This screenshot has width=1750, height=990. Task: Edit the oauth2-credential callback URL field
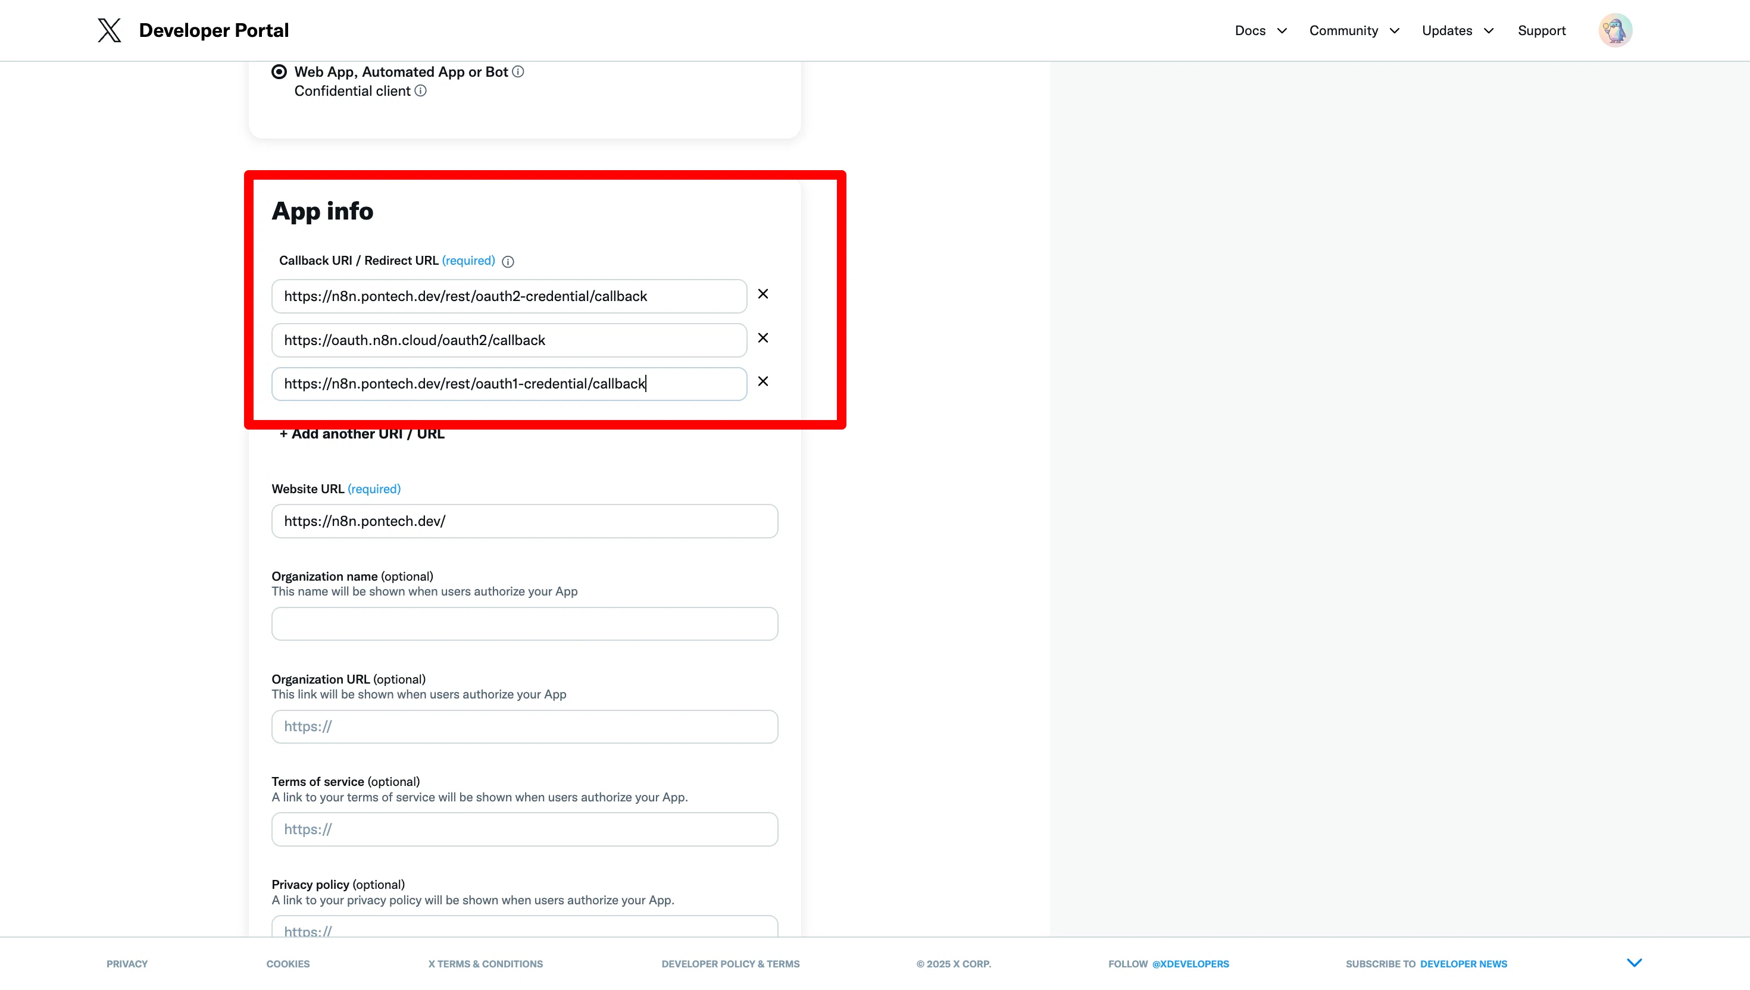pos(509,296)
